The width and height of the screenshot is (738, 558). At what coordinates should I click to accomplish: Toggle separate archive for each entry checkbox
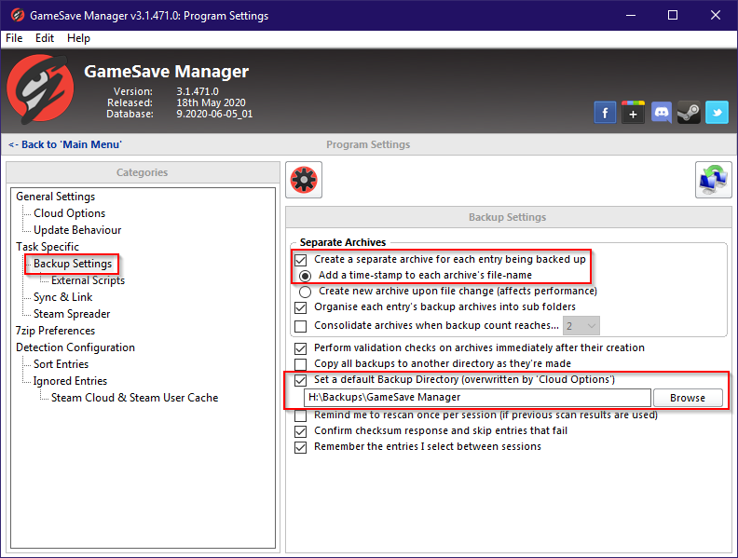pyautogui.click(x=301, y=260)
